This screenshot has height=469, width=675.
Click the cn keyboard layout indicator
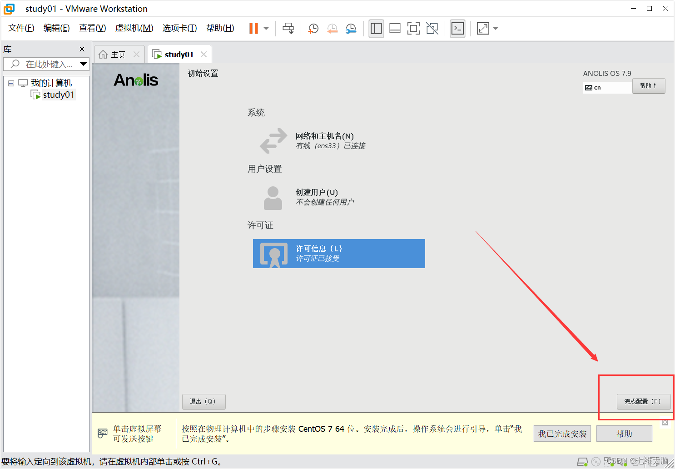[x=607, y=88]
